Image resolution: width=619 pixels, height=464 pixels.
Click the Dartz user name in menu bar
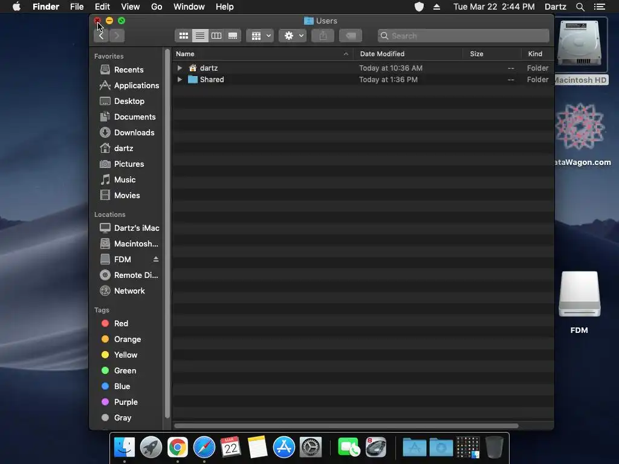tap(555, 7)
